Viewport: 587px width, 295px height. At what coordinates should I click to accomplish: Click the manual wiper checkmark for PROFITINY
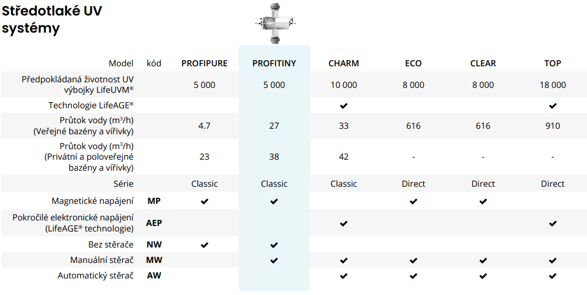(x=274, y=260)
